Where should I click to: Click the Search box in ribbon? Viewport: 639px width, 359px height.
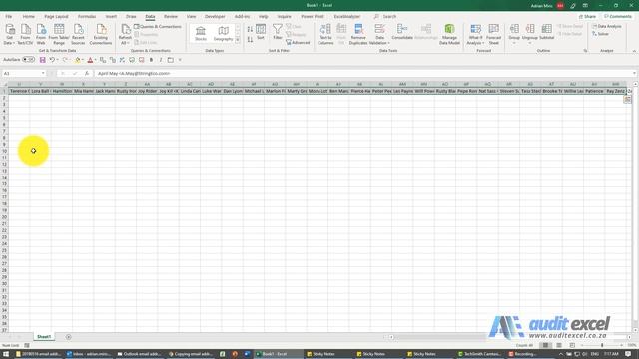click(x=389, y=17)
